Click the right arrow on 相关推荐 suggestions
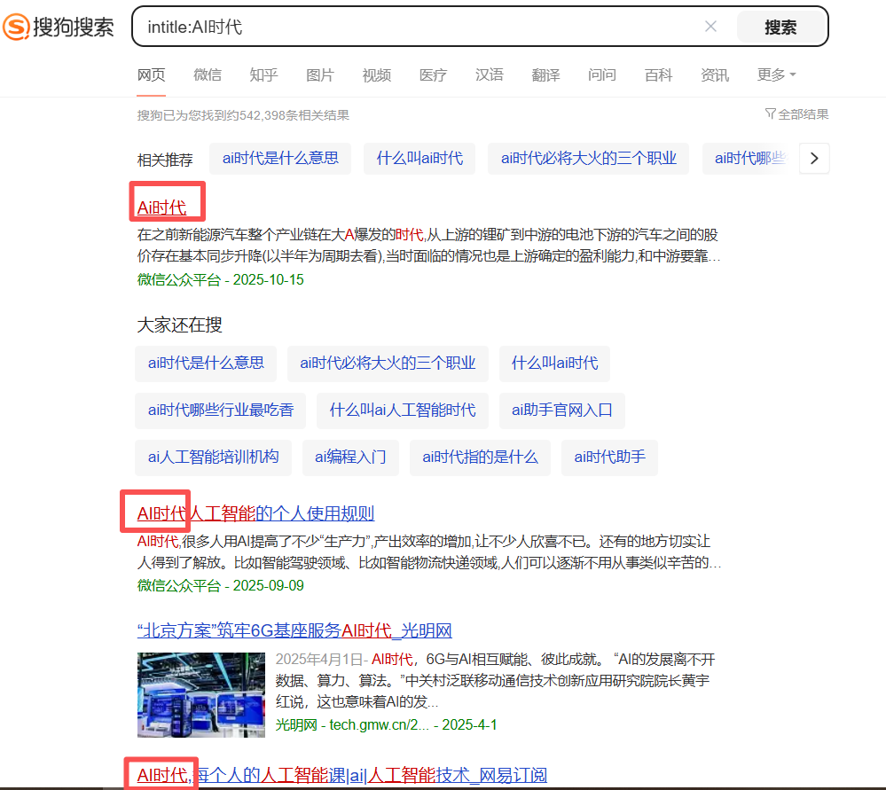 pyautogui.click(x=813, y=158)
